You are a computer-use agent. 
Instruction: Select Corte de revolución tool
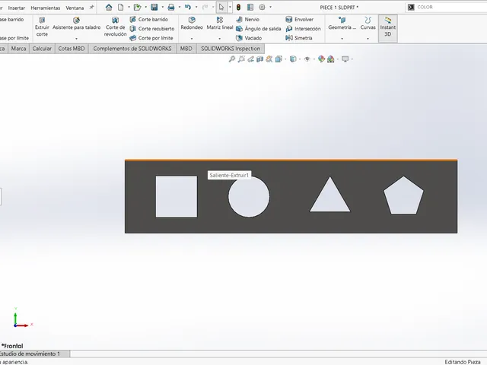tap(115, 27)
